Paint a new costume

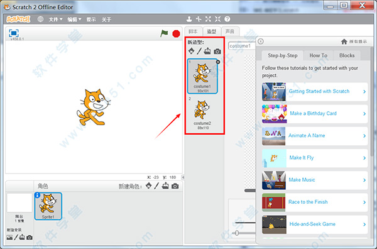click(199, 51)
